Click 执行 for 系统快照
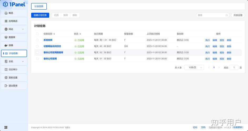This screenshot has height=131, width=248. pyautogui.click(x=207, y=40)
